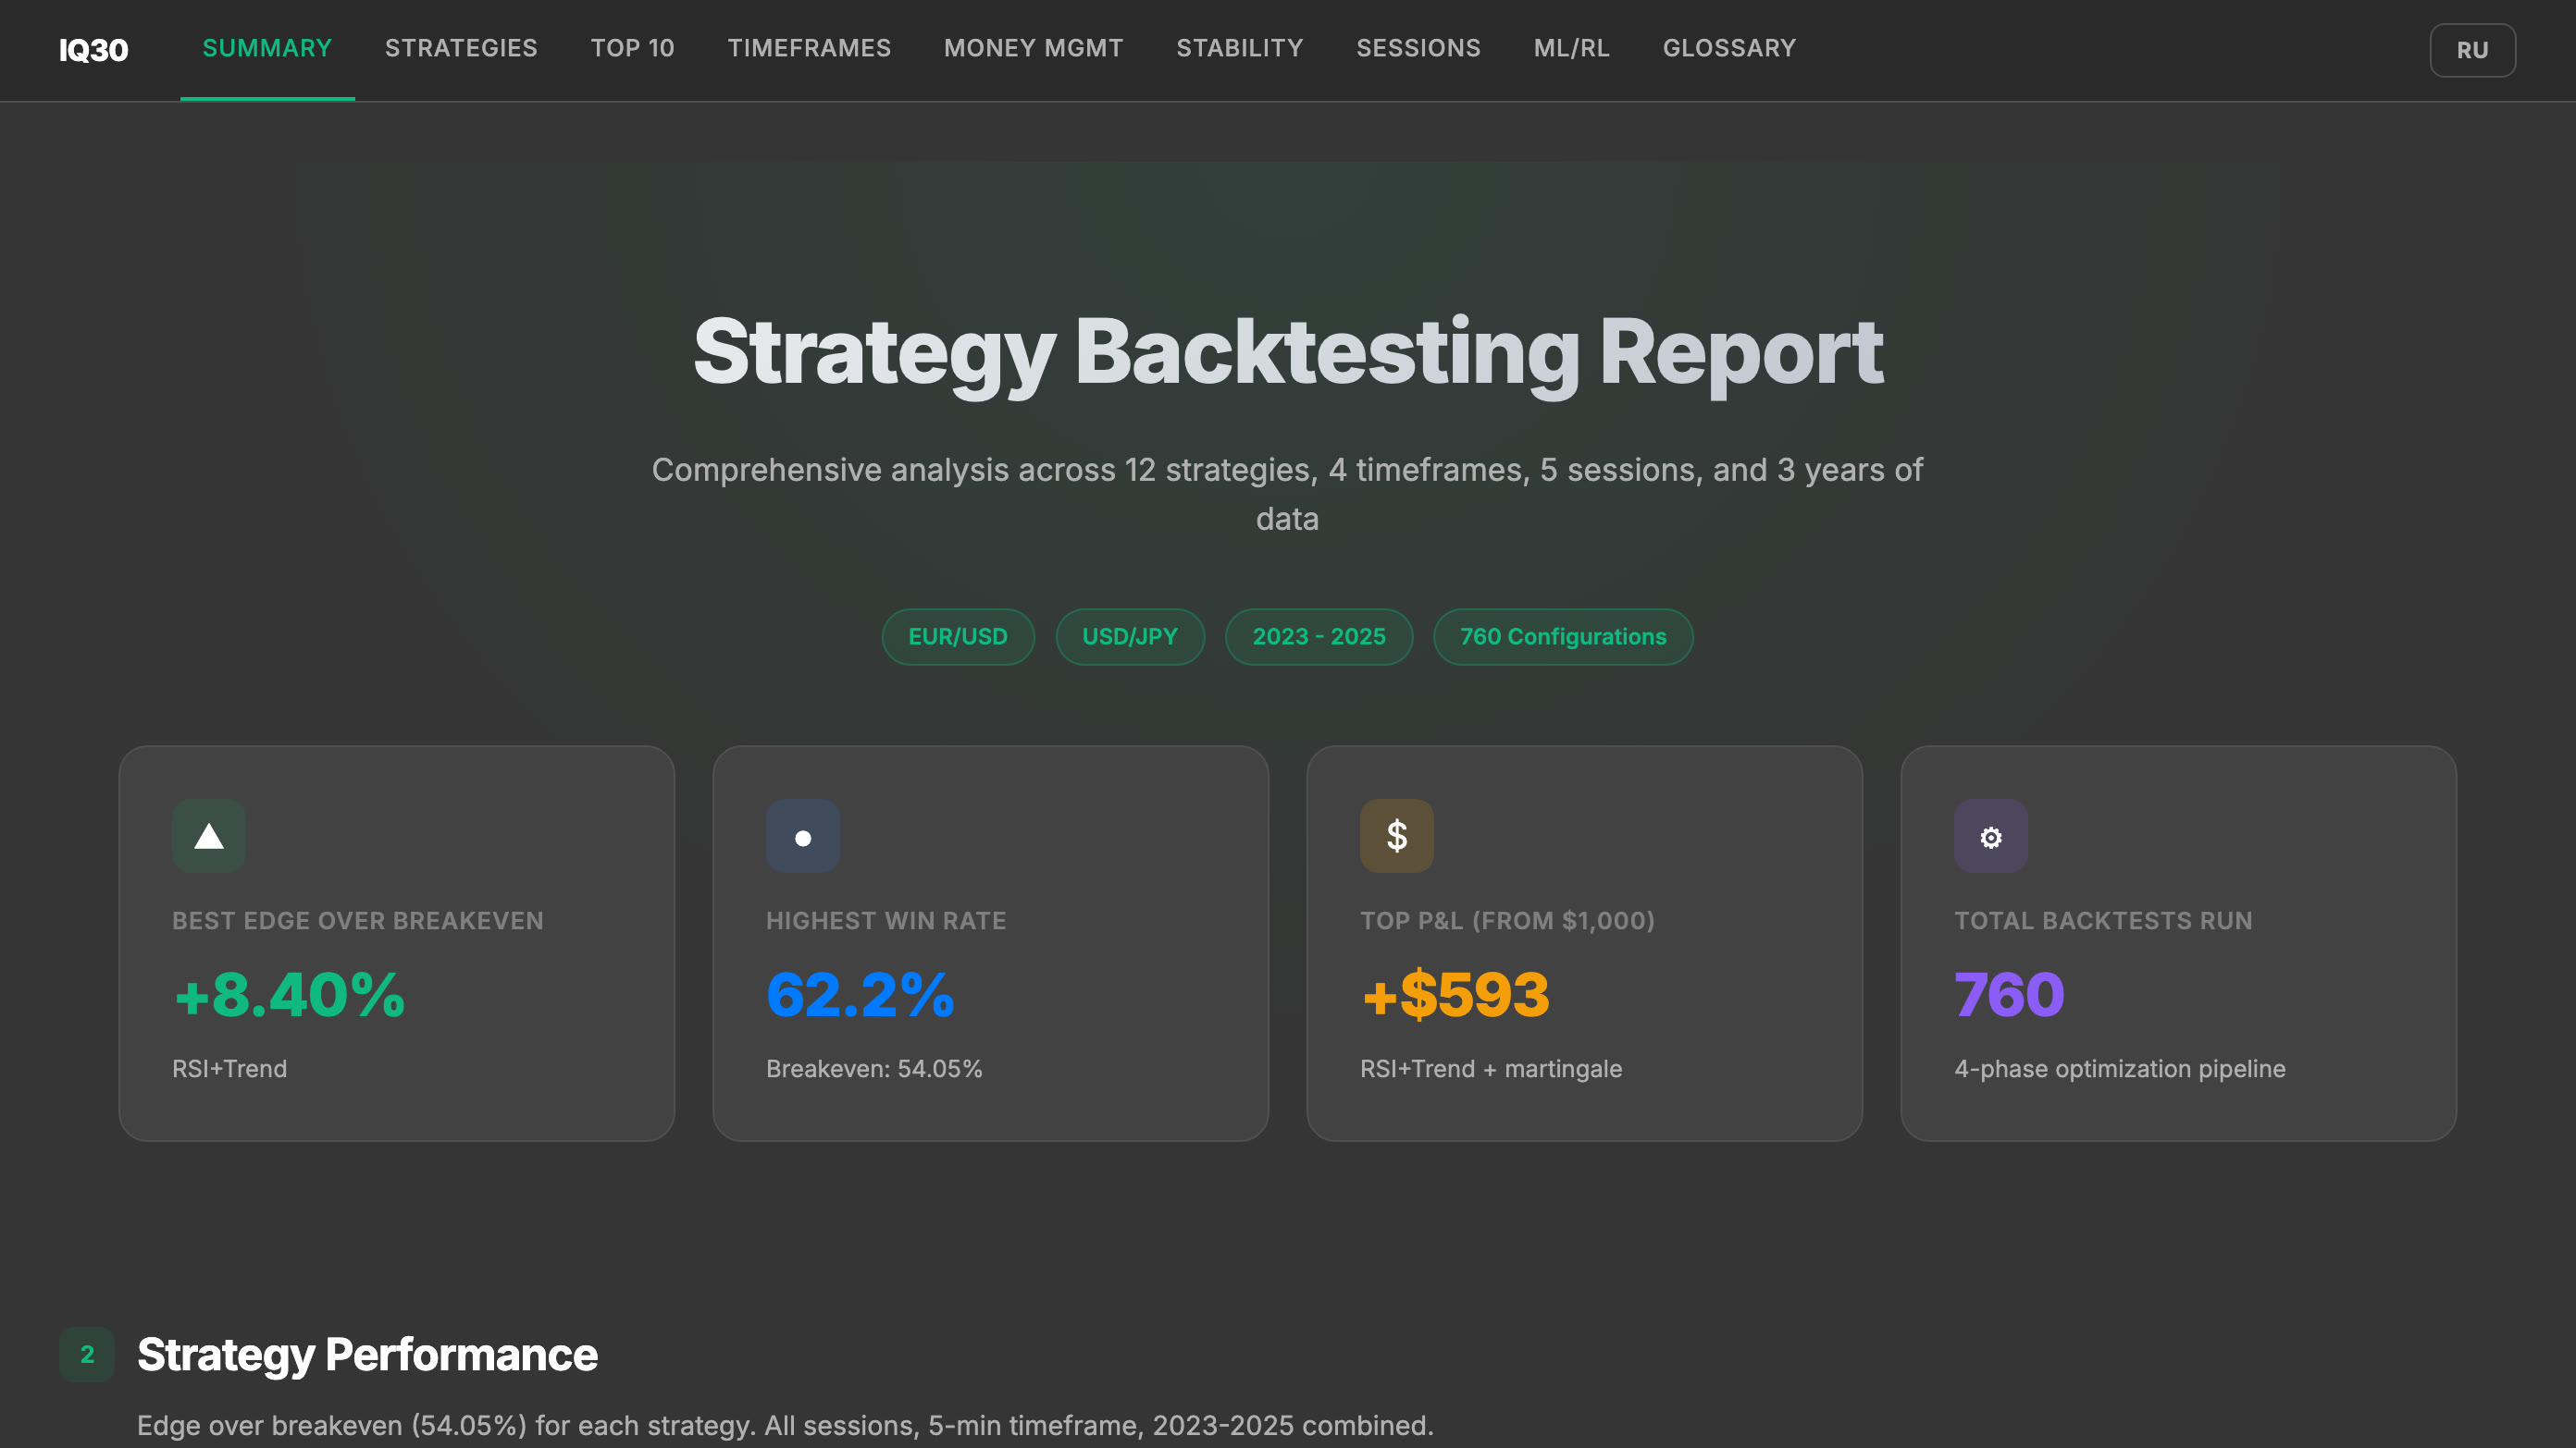Viewport: 2576px width, 1448px height.
Task: Switch to the ML/RL tab
Action: pyautogui.click(x=1571, y=48)
